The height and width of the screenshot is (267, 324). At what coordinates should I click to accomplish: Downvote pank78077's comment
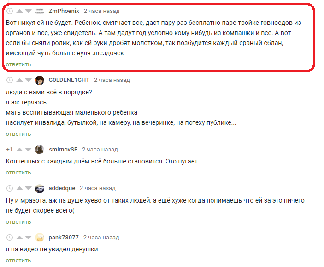pos(28,238)
